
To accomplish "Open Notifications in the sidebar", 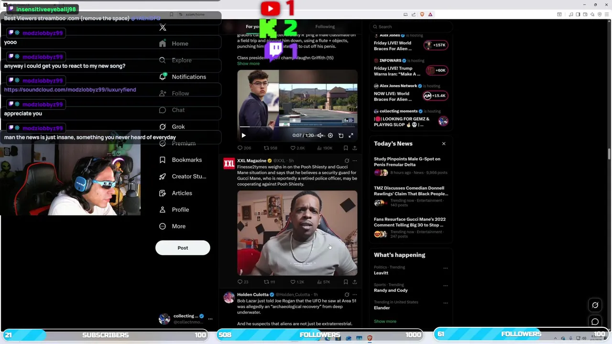I will pyautogui.click(x=183, y=77).
